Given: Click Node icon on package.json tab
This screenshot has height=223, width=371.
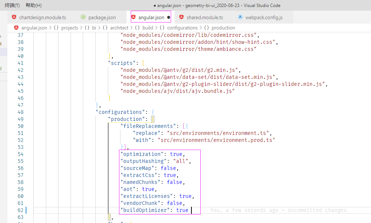Looking at the screenshot, I should point(83,17).
